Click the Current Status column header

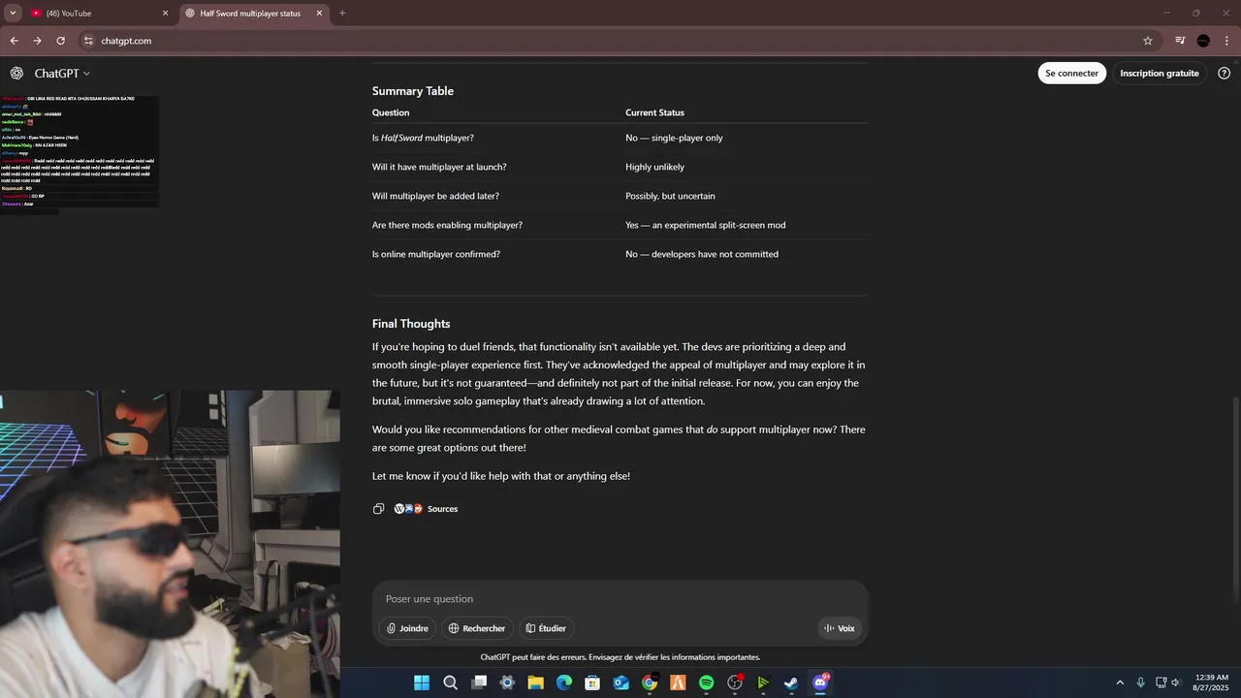(x=654, y=112)
